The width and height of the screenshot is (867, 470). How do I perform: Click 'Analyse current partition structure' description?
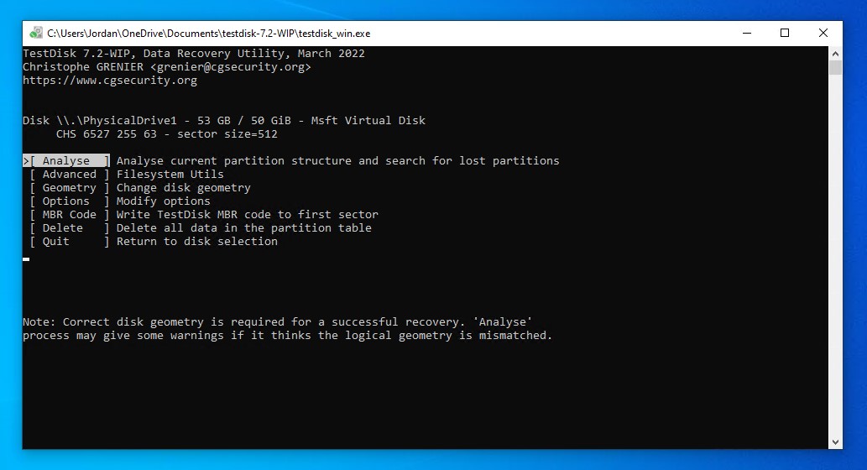pyautogui.click(x=338, y=161)
